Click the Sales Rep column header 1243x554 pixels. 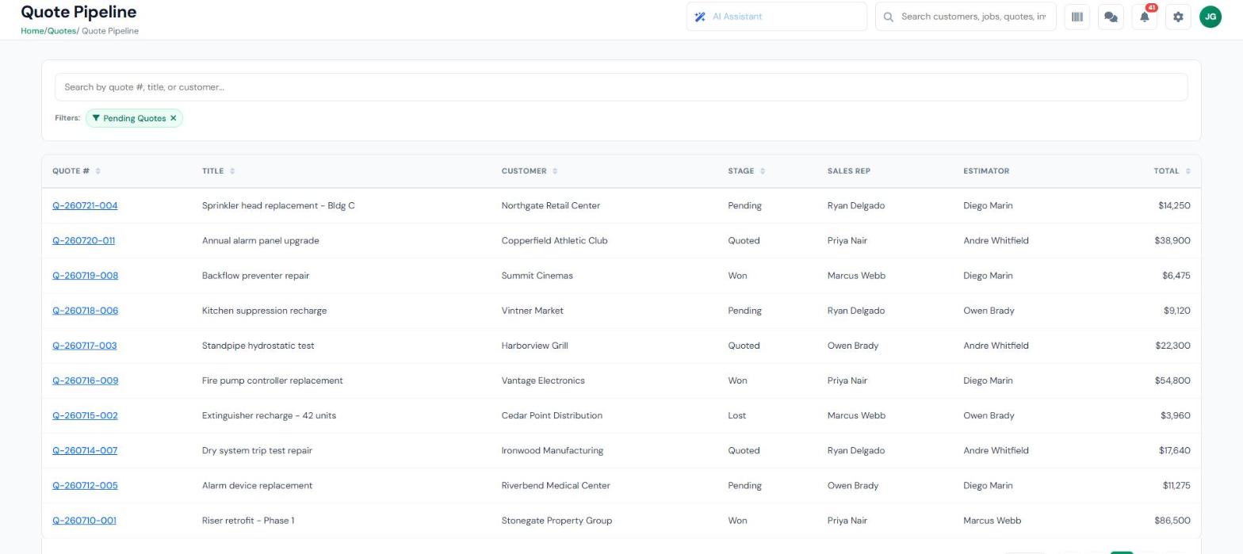point(848,171)
